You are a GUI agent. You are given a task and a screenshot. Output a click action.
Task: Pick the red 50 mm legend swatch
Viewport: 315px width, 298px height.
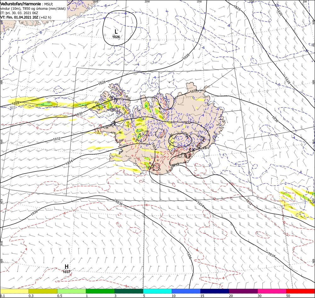(x=301, y=291)
